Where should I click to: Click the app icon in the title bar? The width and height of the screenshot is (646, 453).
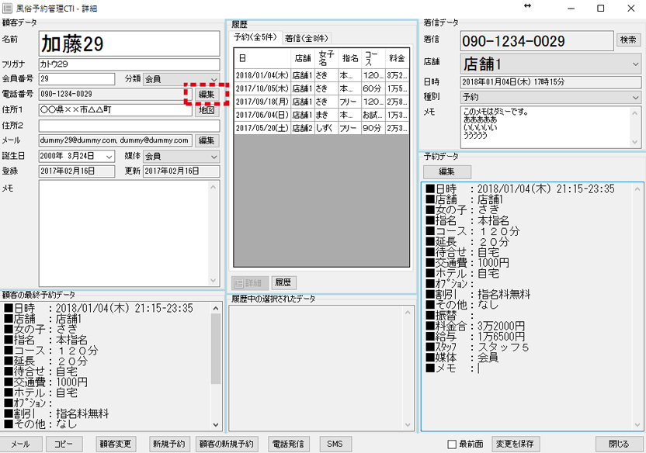(x=7, y=8)
